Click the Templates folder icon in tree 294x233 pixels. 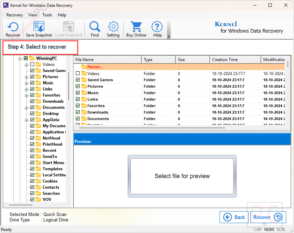(38, 169)
